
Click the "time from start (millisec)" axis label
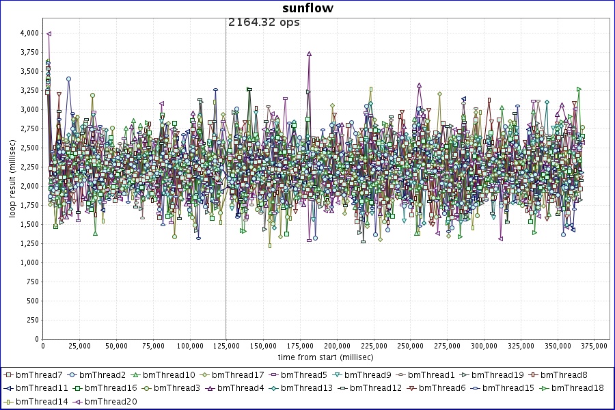click(325, 357)
